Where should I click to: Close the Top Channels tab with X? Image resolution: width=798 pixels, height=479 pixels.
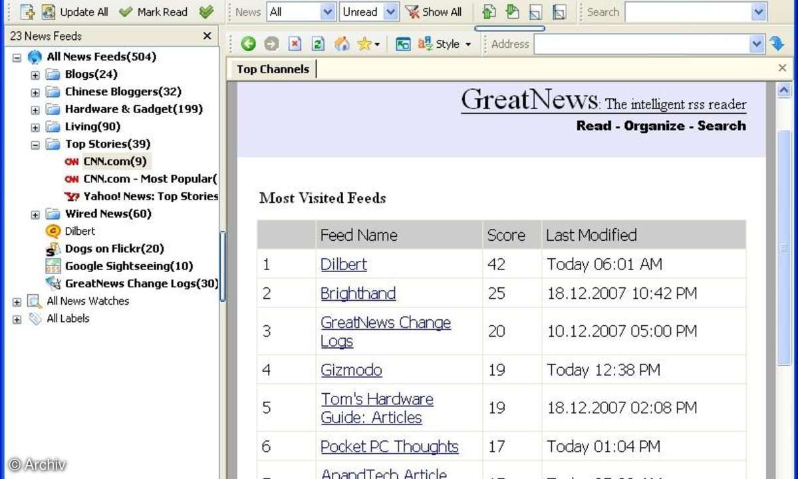click(782, 68)
